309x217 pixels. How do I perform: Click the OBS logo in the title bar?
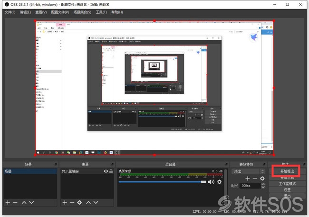(7, 4)
